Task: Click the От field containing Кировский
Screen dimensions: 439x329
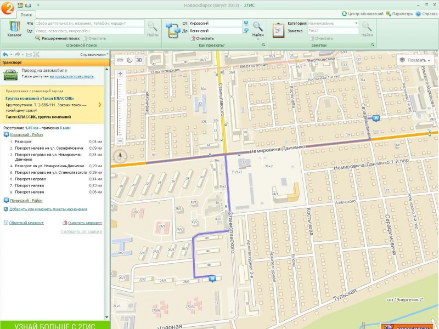Action: pyautogui.click(x=215, y=23)
